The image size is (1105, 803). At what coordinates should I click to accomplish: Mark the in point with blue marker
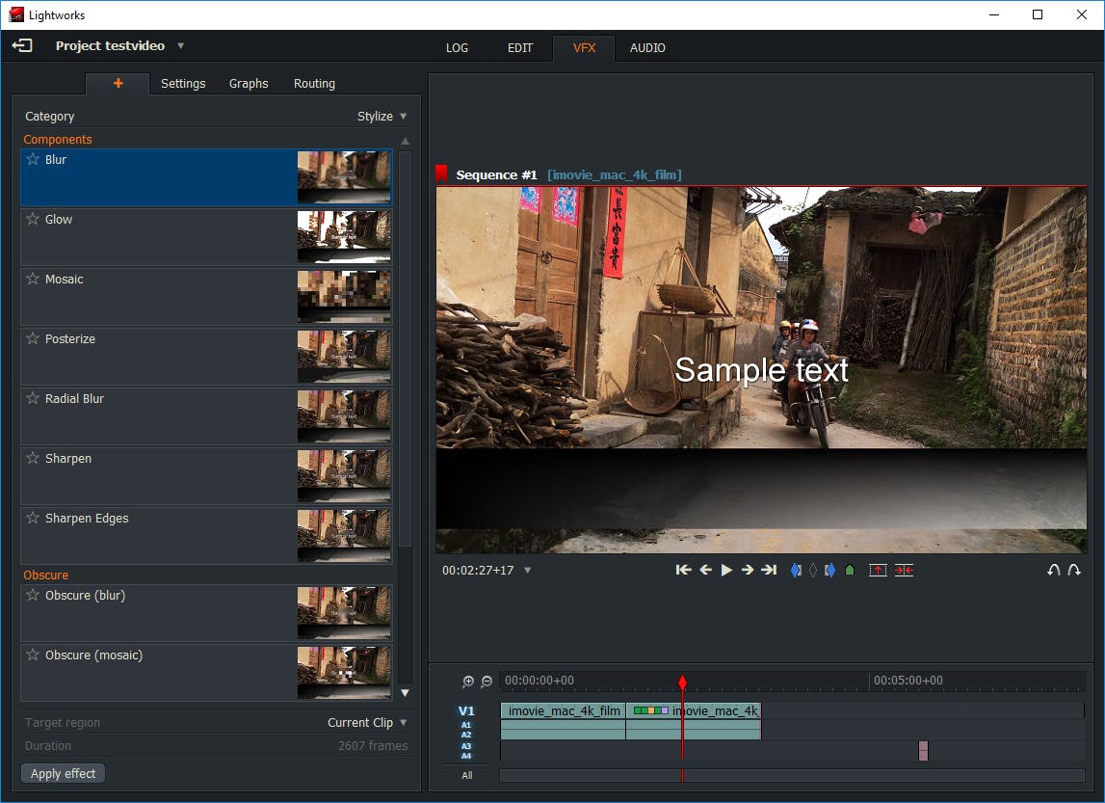click(796, 570)
